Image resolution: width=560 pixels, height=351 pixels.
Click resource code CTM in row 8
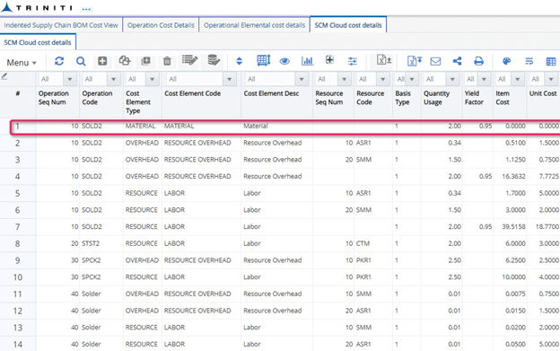coord(363,243)
